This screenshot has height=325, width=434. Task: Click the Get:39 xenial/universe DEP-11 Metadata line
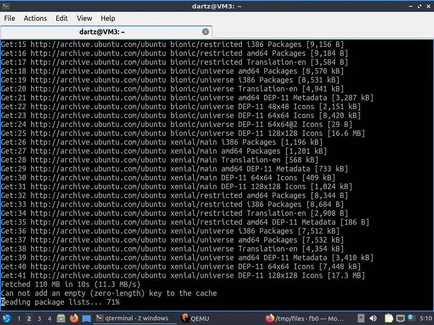(187, 258)
